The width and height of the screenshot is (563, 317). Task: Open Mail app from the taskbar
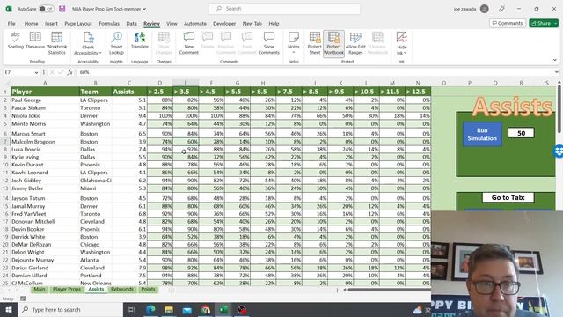point(187,309)
